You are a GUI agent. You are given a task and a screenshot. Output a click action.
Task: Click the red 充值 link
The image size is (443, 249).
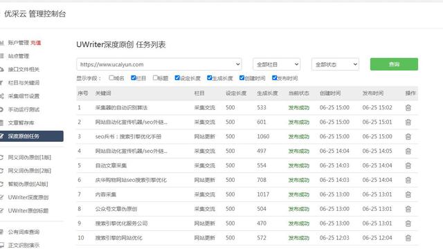(x=36, y=43)
